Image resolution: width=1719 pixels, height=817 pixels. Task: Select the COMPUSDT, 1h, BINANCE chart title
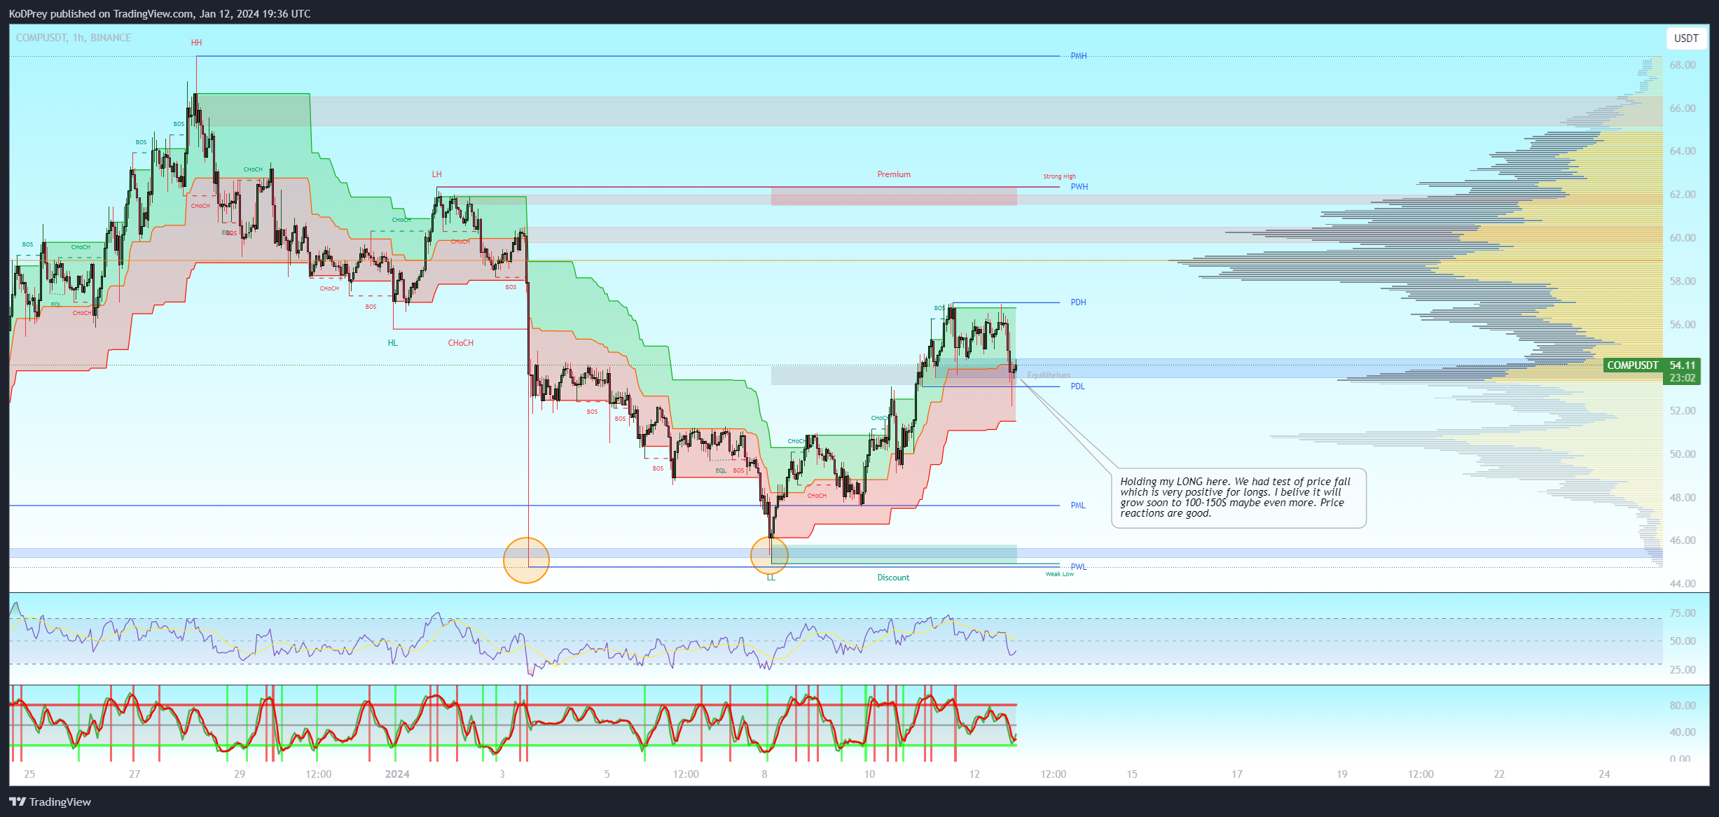pyautogui.click(x=74, y=38)
